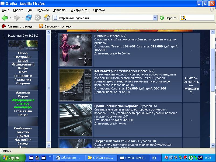
Task: Go to Флот in the sidebar
Action: 23,72
